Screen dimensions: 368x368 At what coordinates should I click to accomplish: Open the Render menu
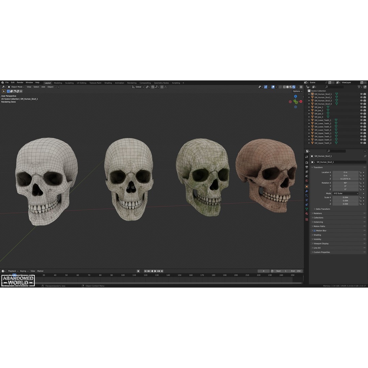coord(20,82)
